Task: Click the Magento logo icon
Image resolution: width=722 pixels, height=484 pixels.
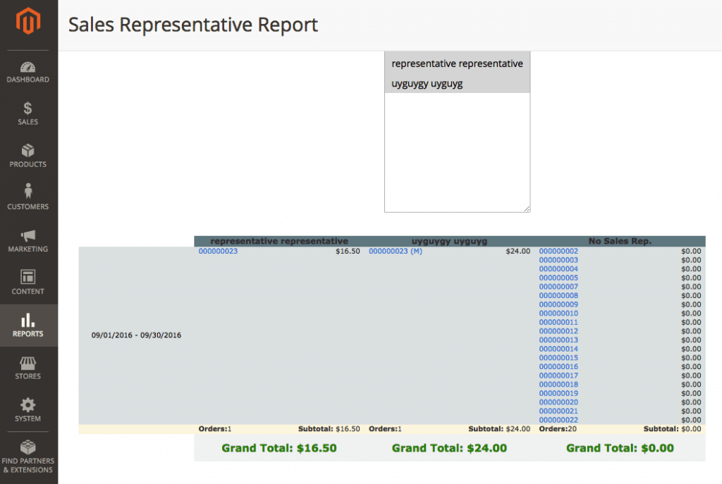Action: (28, 23)
